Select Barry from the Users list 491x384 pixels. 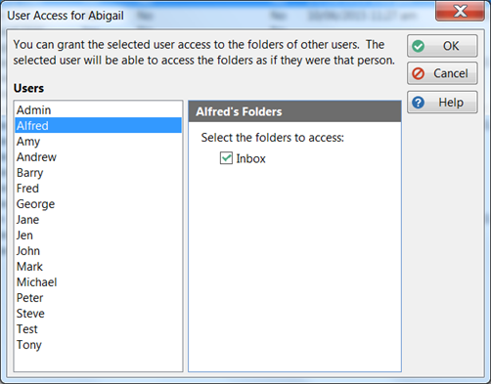tap(98, 173)
